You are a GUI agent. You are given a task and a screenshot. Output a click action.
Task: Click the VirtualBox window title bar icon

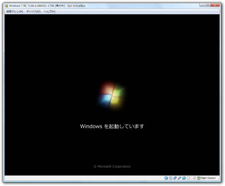[x=6, y=6]
